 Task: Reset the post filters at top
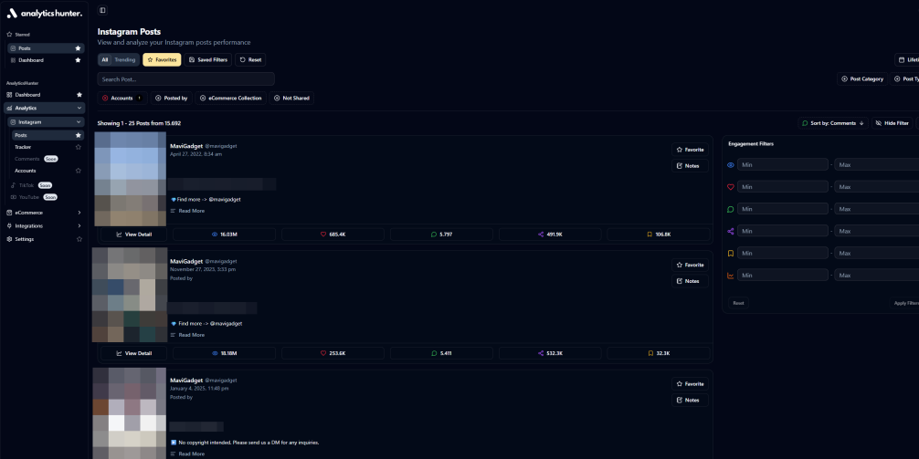(250, 59)
